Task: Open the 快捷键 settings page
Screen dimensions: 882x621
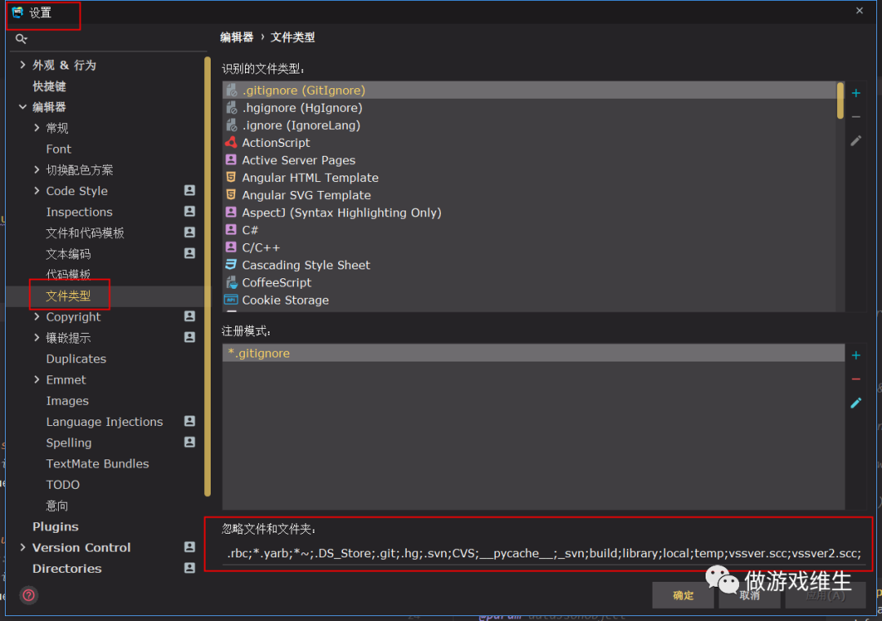Action: pyautogui.click(x=50, y=86)
